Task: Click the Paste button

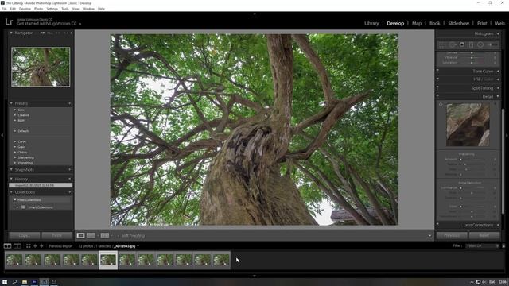Action: click(56, 235)
